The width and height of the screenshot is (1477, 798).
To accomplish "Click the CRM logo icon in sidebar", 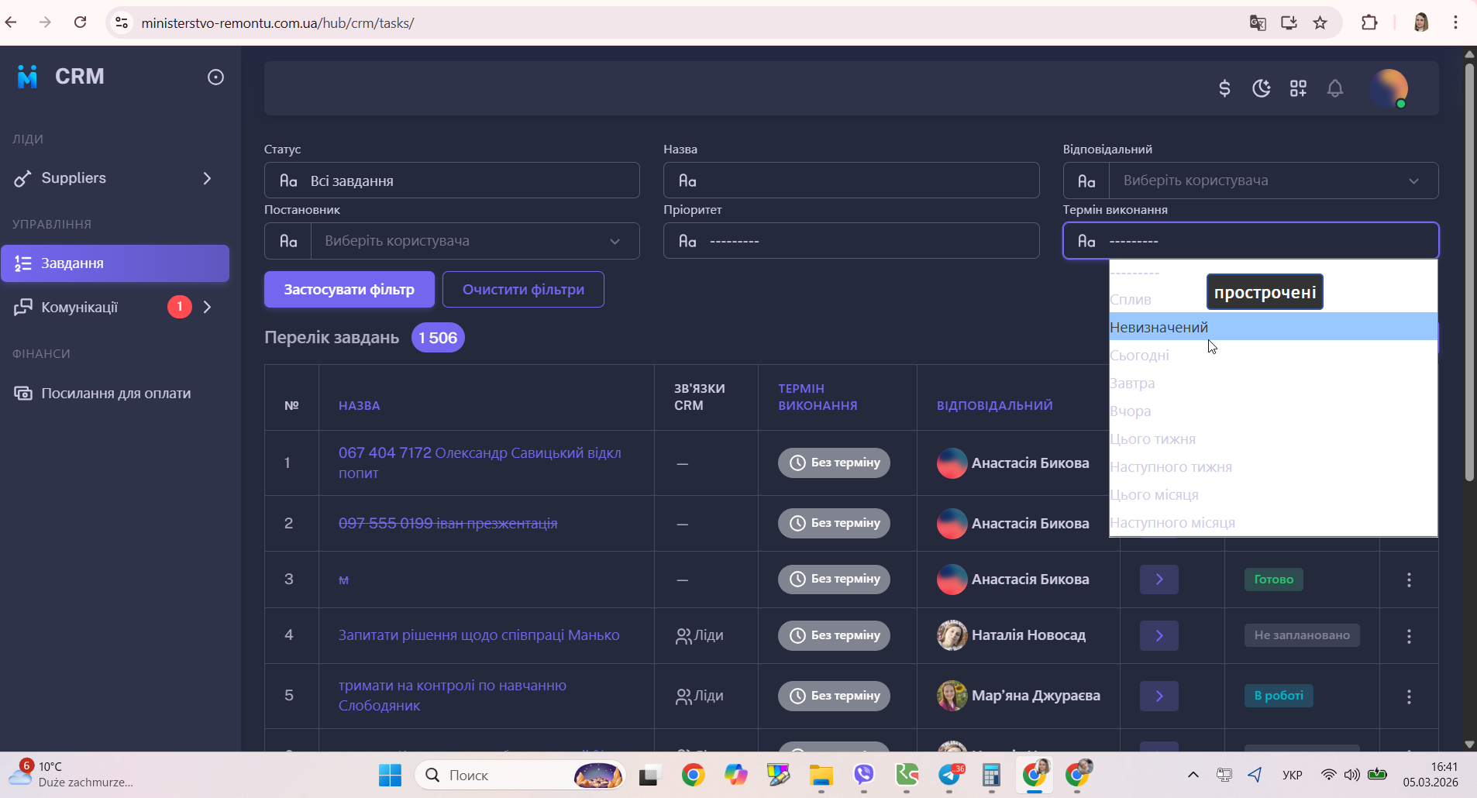I will (28, 77).
